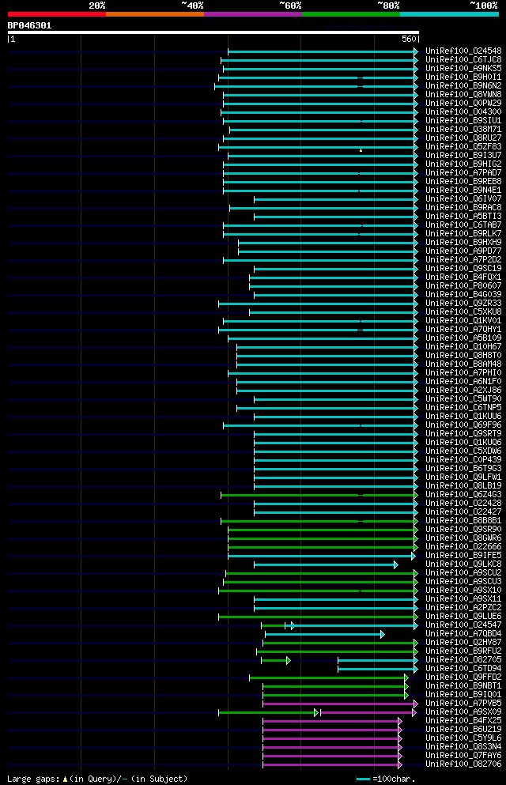The width and height of the screenshot is (506, 785).
Task: Click the UniRef100_A7PAD7 label
Action: coord(463,172)
